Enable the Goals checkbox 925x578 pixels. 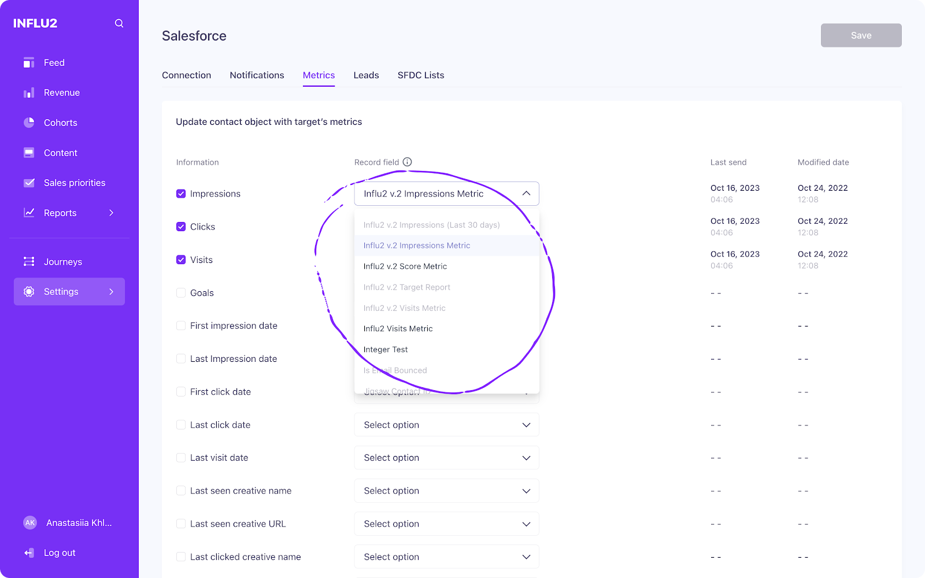[x=181, y=292]
